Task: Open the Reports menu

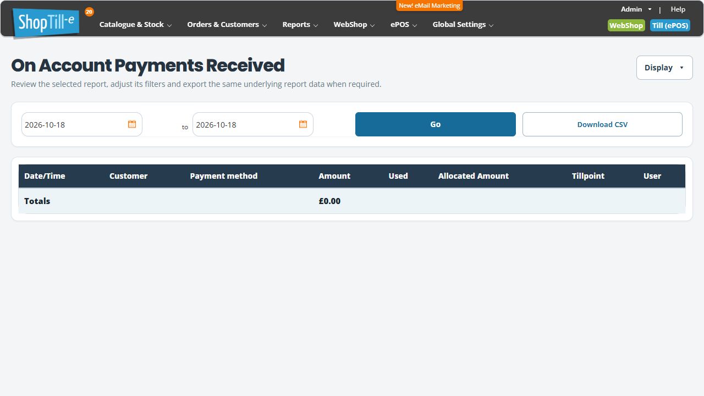Action: (x=300, y=25)
